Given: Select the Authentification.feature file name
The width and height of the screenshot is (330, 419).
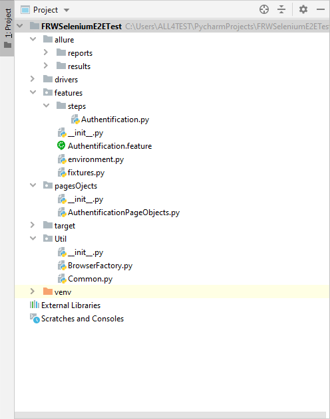Looking at the screenshot, I should coord(110,146).
